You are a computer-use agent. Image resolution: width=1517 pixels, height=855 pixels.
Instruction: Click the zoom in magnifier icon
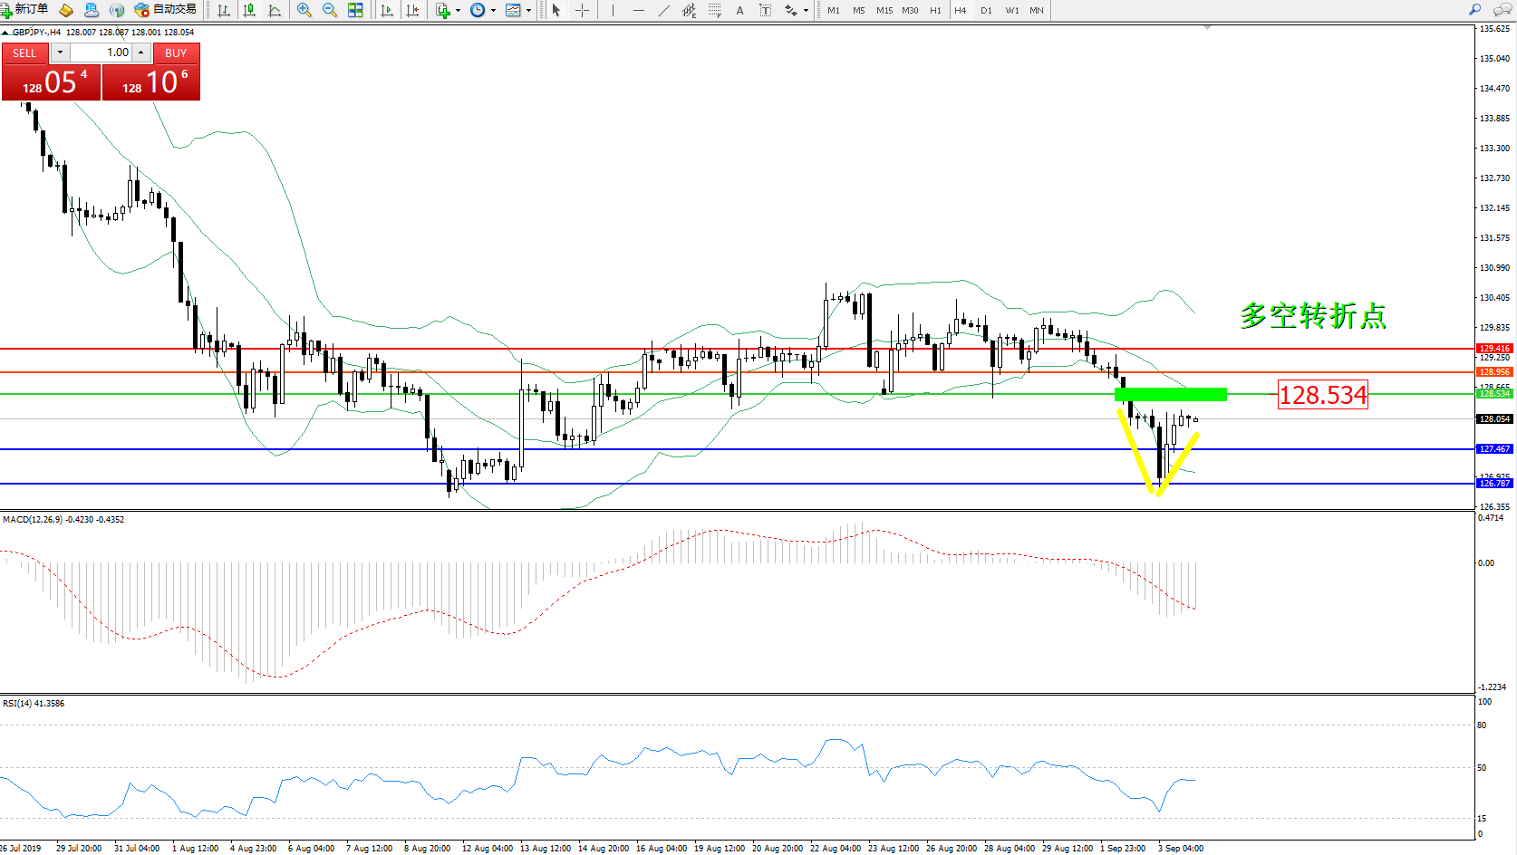304,10
